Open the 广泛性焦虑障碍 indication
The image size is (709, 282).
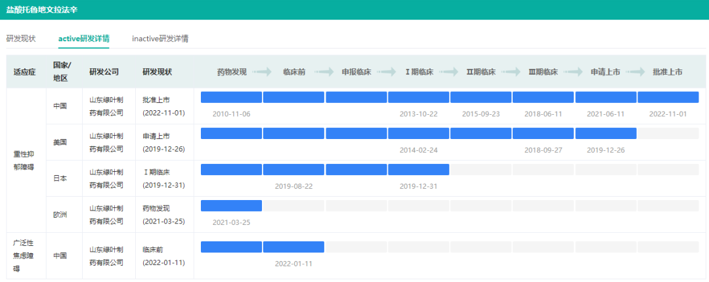pyautogui.click(x=24, y=256)
